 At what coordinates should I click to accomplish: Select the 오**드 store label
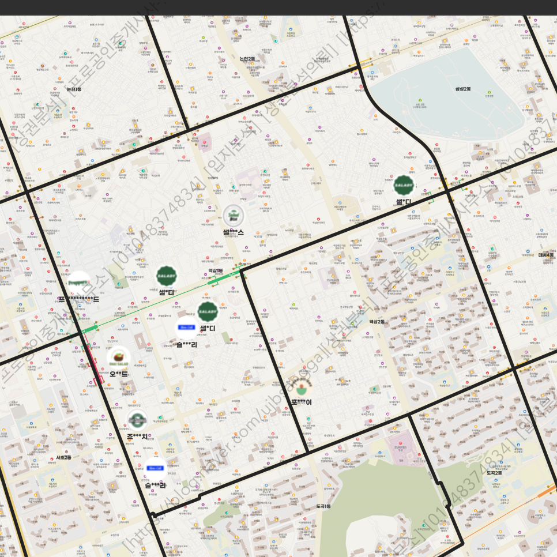coord(119,374)
